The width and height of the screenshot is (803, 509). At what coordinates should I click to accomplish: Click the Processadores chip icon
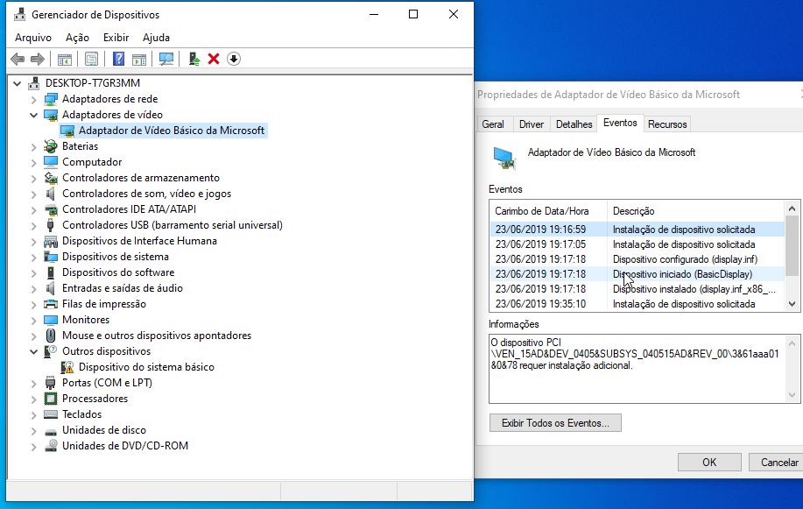click(50, 399)
